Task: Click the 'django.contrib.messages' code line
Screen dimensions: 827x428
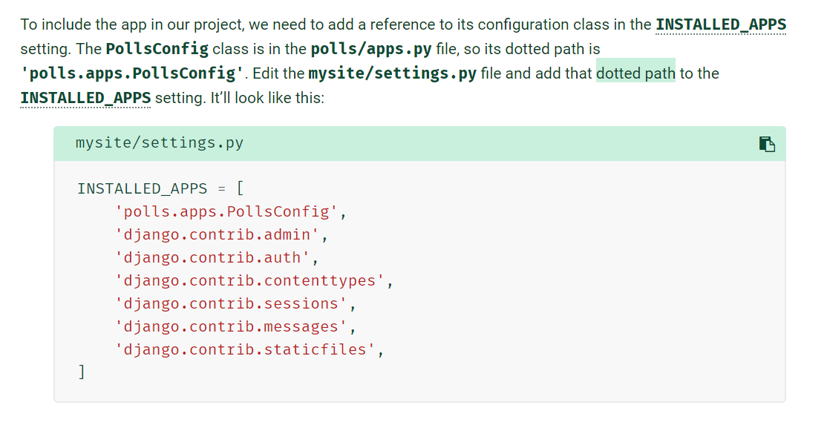Action: pos(236,327)
